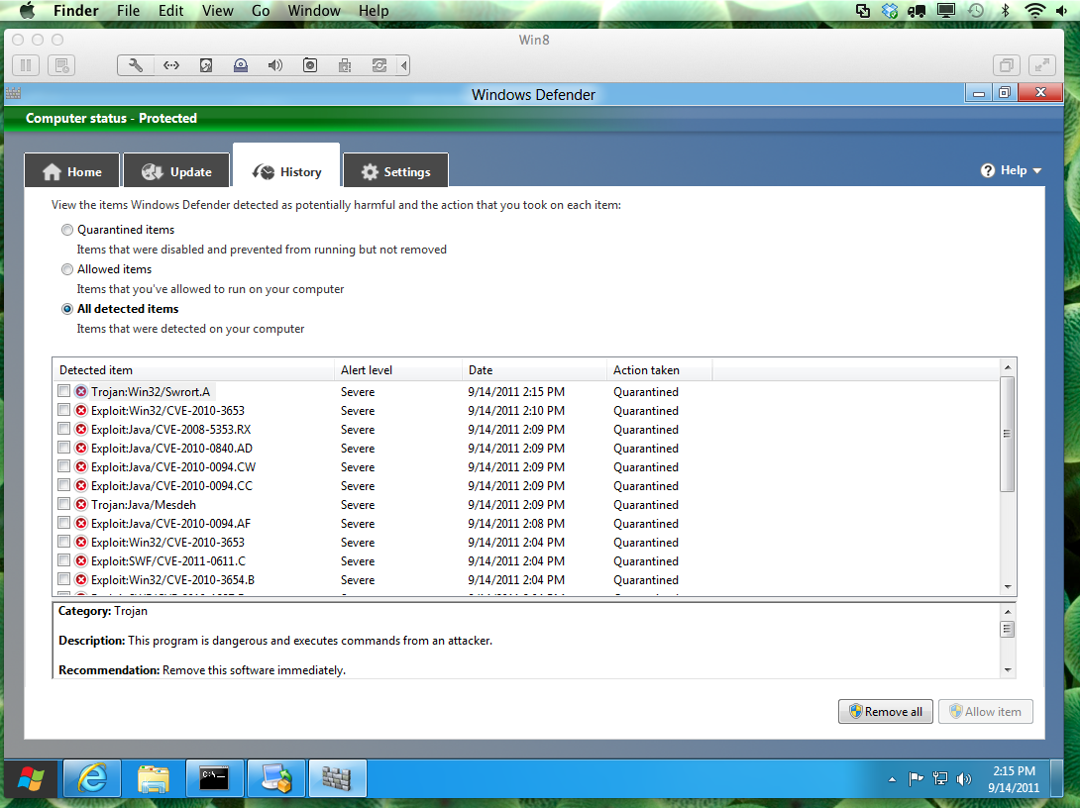Check Trojan:Java/Mesdeh checkbox
The width and height of the screenshot is (1080, 808).
(x=64, y=504)
